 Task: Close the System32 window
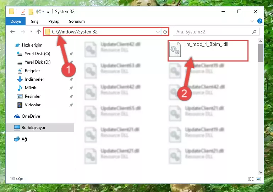coord(255,11)
